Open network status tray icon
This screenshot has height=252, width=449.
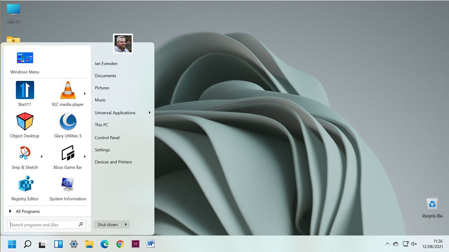point(406,244)
